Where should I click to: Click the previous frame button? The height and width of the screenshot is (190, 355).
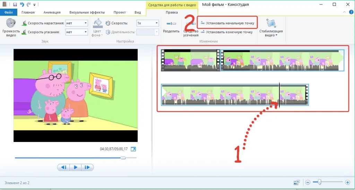tap(64, 168)
